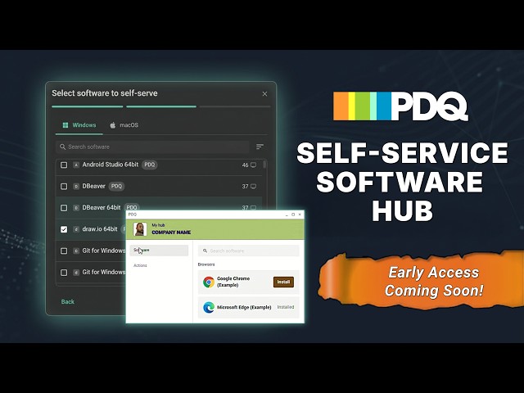Check the DBeaver 64bit checkbox
Image resolution: width=524 pixels, height=393 pixels.
[64, 208]
